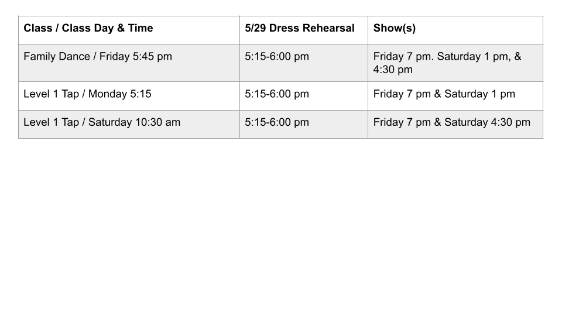The image size is (562, 316).
Task: Select 'Friday 7 pm. Saturday 1 pm, &' show text
Action: (x=447, y=56)
